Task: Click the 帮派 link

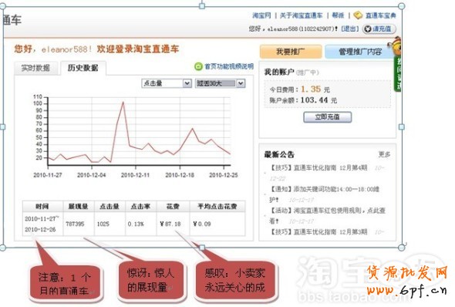Action: (x=338, y=15)
